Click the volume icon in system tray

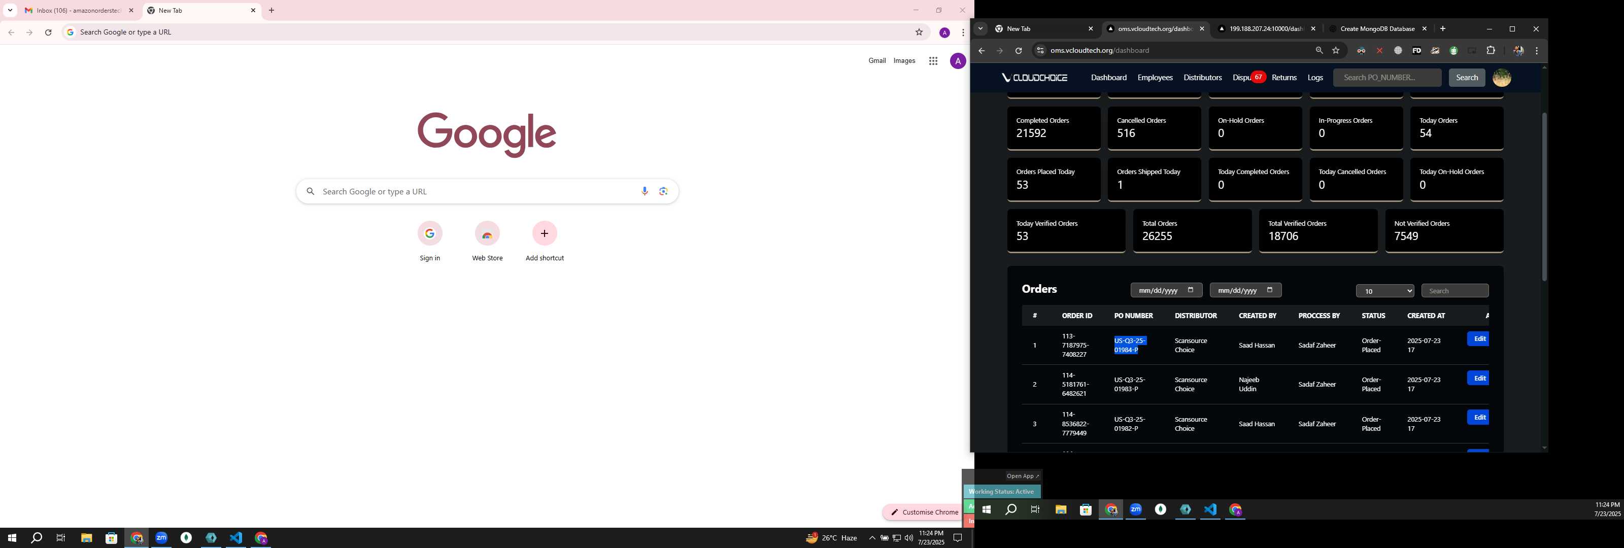coord(908,538)
